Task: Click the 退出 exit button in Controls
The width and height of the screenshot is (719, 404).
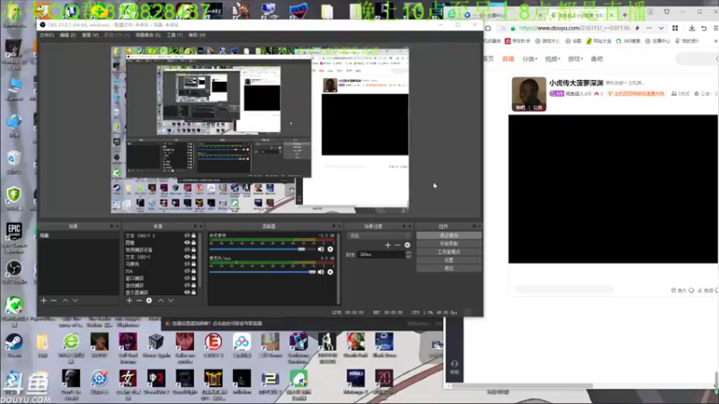Action: point(448,268)
